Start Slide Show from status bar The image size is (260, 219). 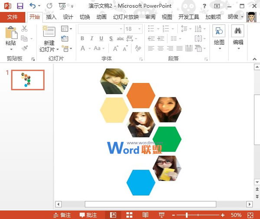tap(162, 215)
